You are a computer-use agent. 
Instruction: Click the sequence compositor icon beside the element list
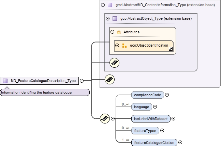pyautogui.click(x=105, y=118)
